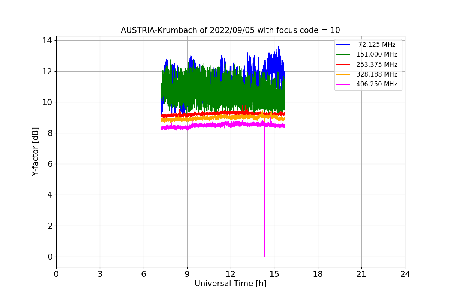Click x-axis tick label 0
The height and width of the screenshot is (300, 450).
point(56,274)
